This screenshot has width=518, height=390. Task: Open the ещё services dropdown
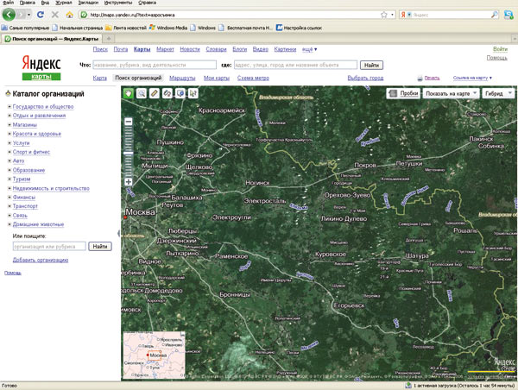(x=309, y=49)
